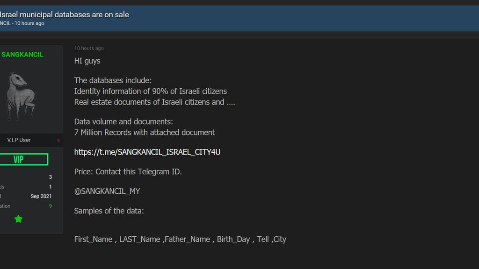Click the 'HI guys' greeting text
This screenshot has height=269, width=479.
coord(87,61)
